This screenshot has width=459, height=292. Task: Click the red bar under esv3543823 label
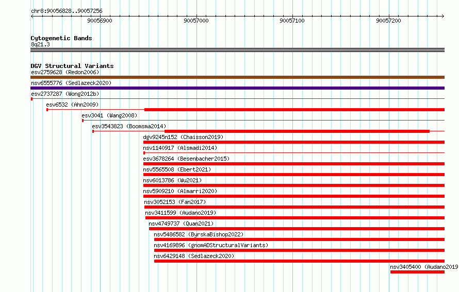(x=297, y=131)
